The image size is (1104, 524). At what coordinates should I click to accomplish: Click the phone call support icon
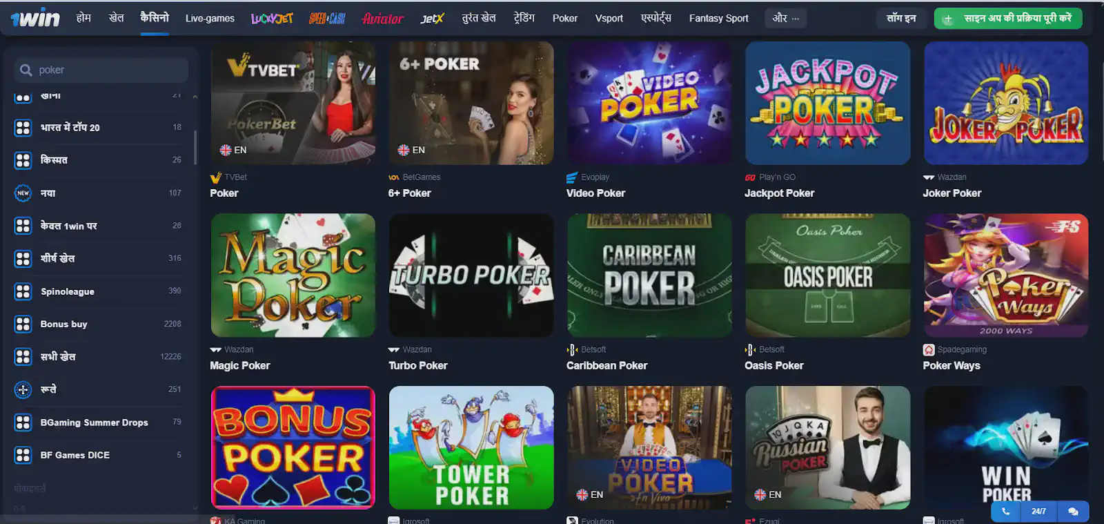[1005, 512]
